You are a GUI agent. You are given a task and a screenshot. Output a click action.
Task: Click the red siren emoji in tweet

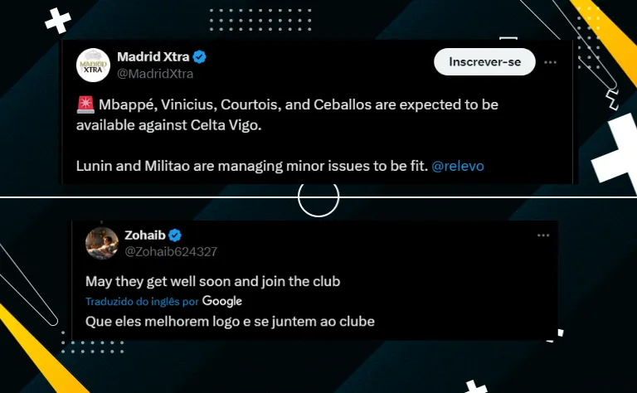point(85,104)
